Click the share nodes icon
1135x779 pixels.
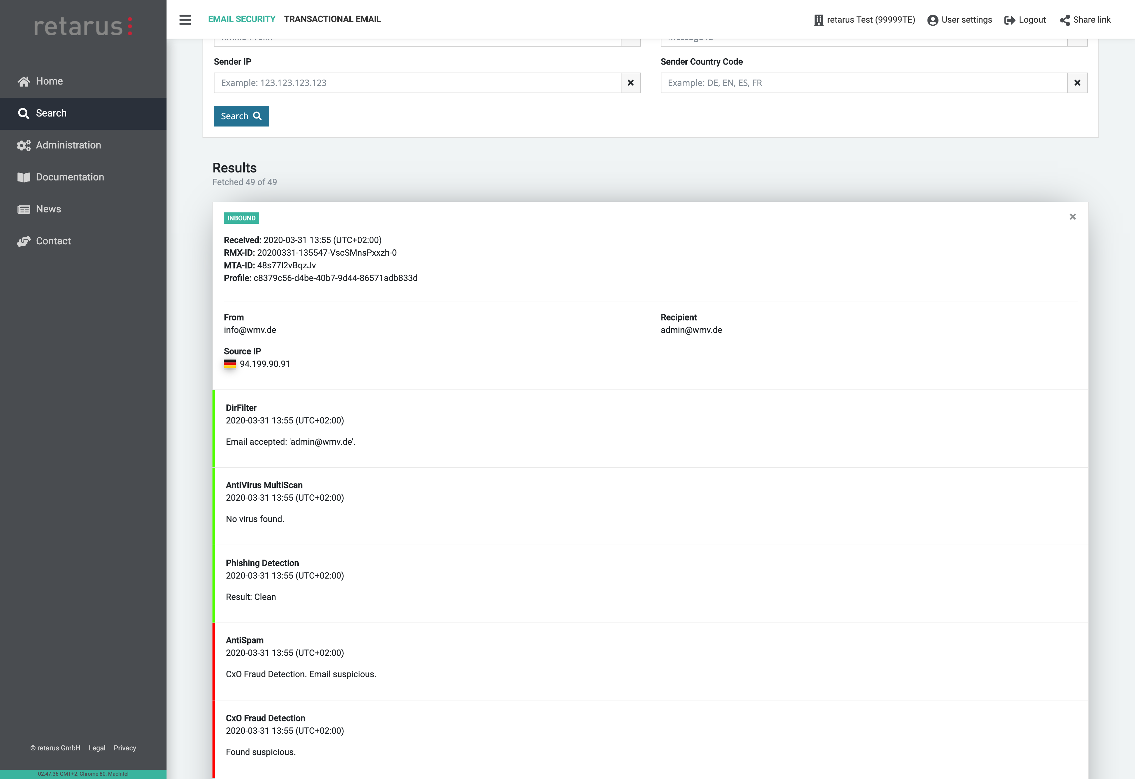1065,20
